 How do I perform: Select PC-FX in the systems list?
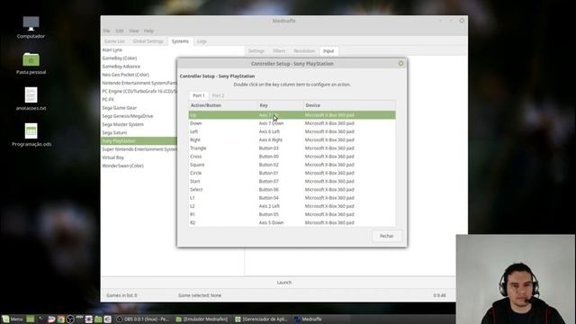[108, 100]
